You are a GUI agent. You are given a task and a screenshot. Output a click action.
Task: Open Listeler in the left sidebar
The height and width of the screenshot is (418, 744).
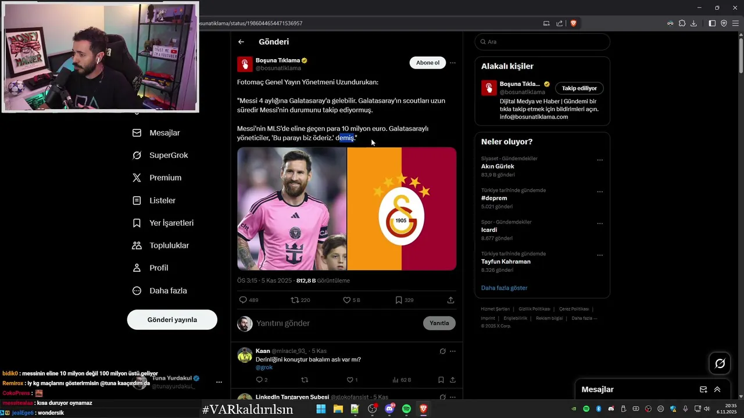[x=155, y=200]
